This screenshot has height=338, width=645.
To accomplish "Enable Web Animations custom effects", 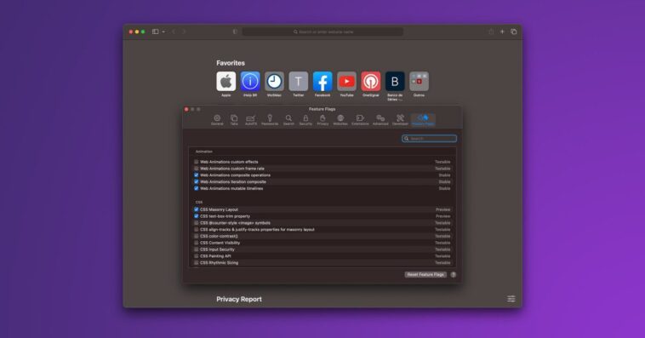I will coord(197,163).
